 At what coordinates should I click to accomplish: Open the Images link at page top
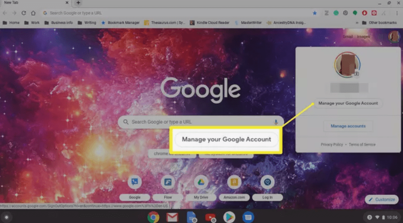click(363, 36)
